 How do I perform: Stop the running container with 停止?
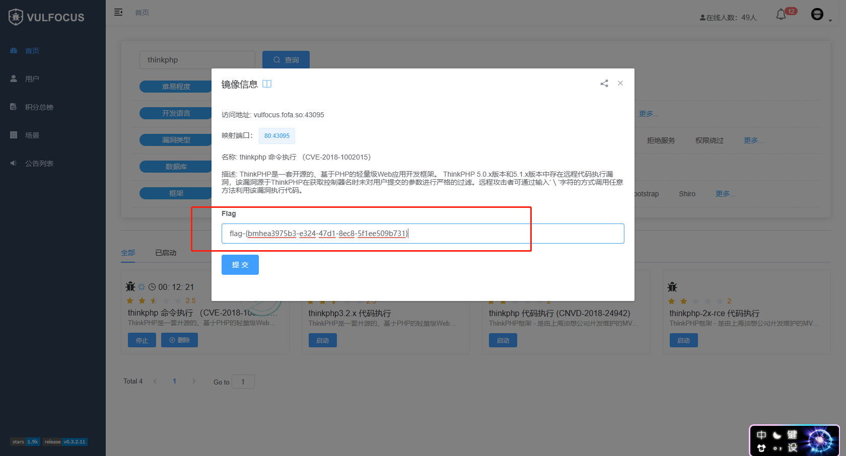pyautogui.click(x=142, y=340)
